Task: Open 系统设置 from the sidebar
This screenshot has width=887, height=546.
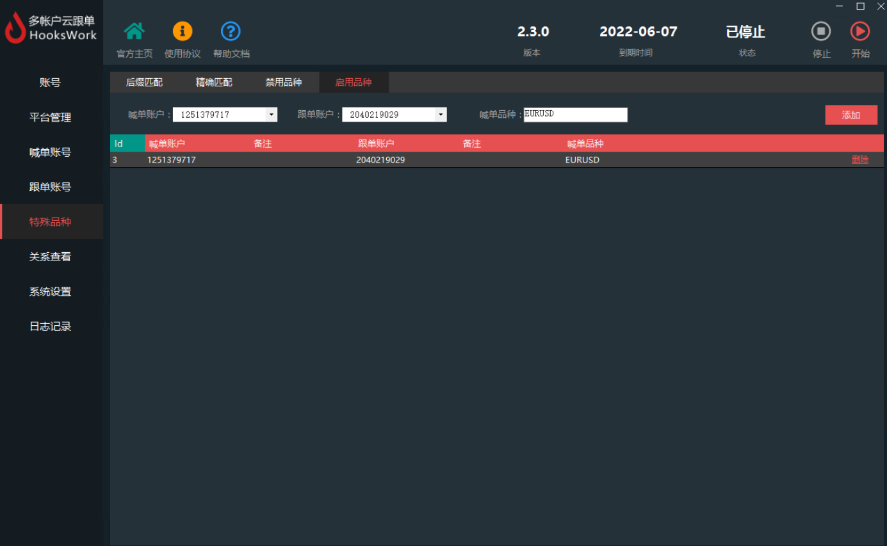Action: (50, 292)
